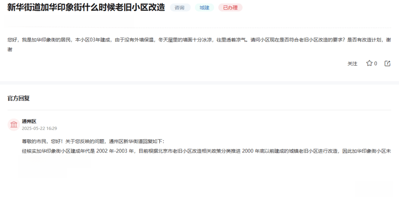The height and width of the screenshot is (199, 399).
Task: Click the star favorite icon
Action: [x=369, y=63]
